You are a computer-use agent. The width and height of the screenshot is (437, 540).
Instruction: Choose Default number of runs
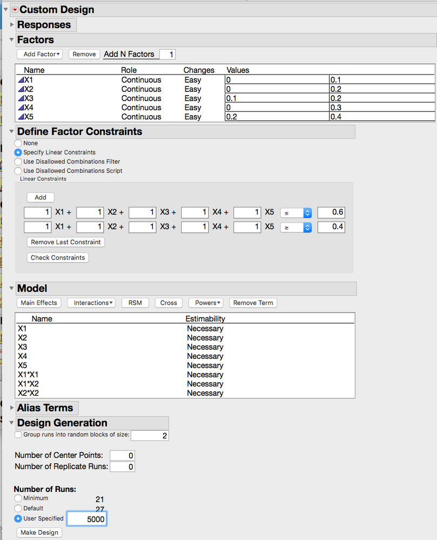pos(18,508)
